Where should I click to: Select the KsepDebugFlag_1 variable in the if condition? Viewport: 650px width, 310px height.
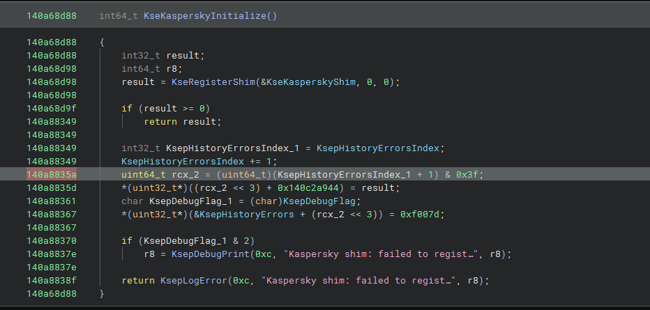click(x=186, y=241)
